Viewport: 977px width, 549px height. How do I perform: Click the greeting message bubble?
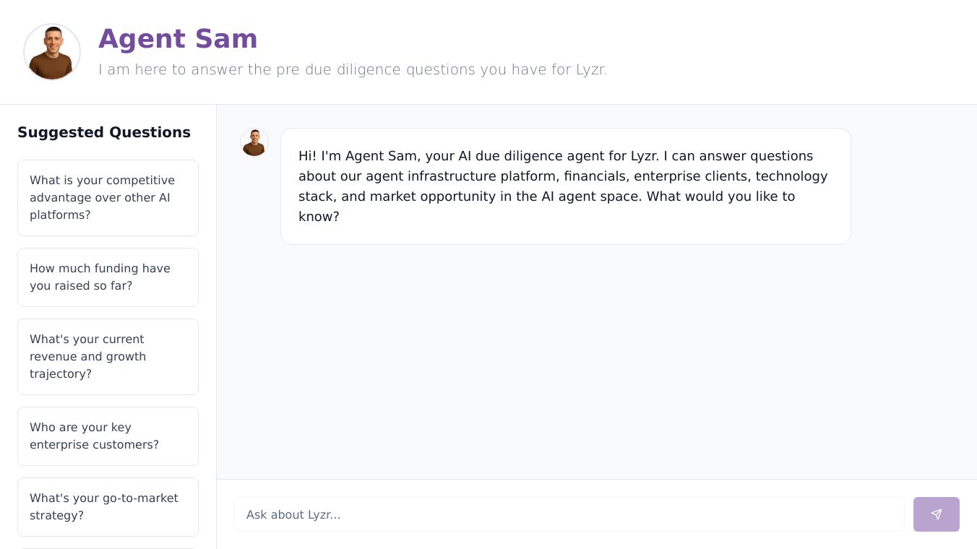pyautogui.click(x=565, y=186)
